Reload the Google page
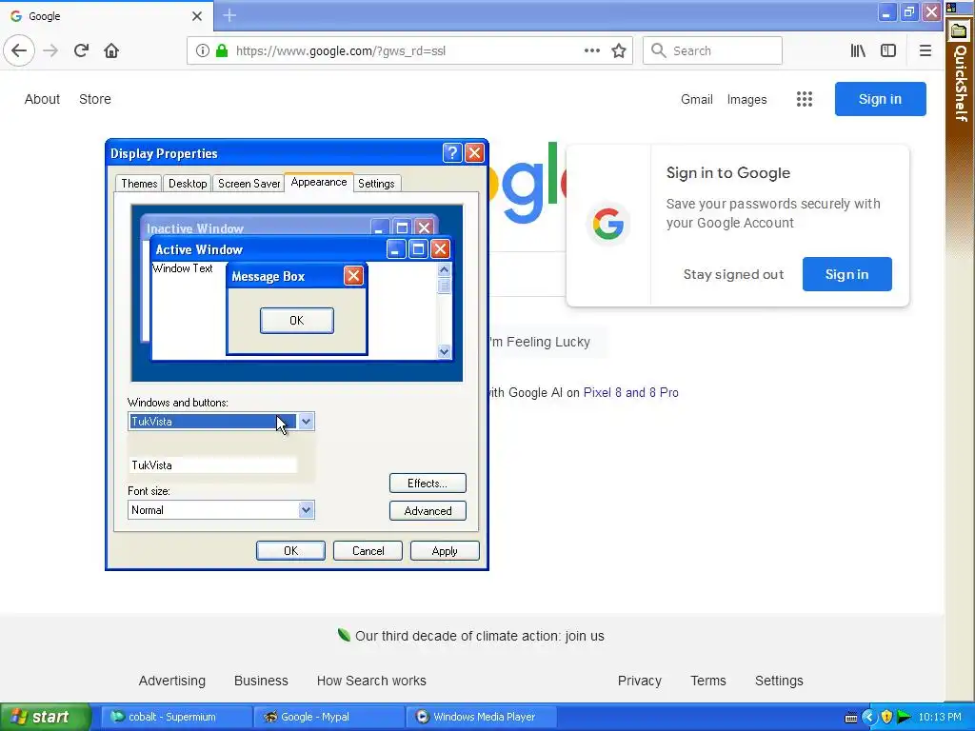The height and width of the screenshot is (731, 975). [81, 50]
